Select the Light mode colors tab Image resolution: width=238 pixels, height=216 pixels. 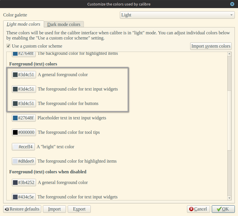tap(24, 24)
